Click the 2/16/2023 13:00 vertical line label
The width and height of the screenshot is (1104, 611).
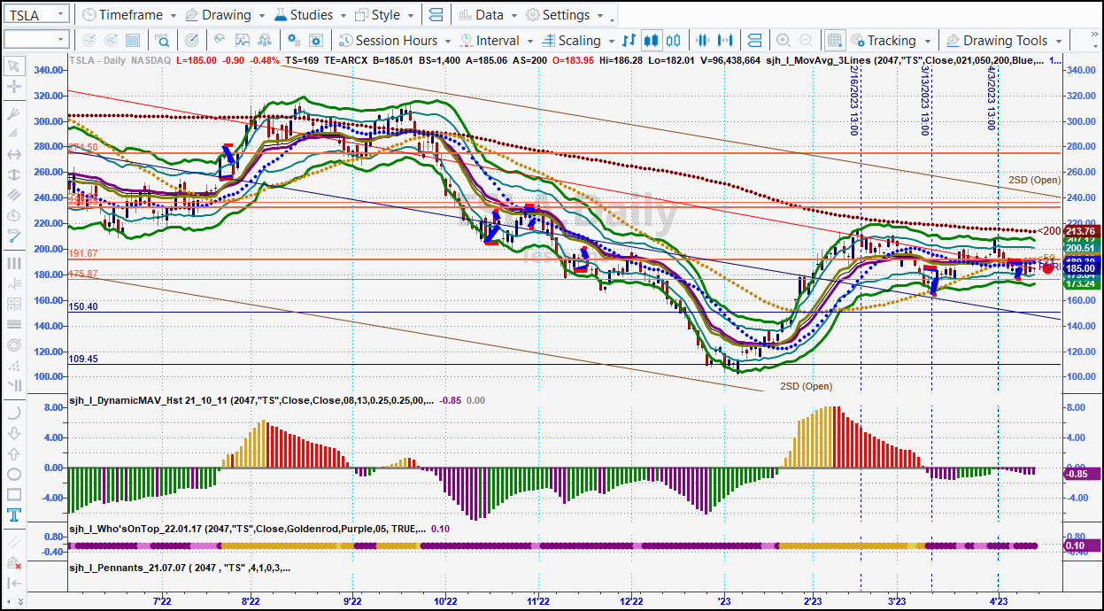pyautogui.click(x=853, y=100)
